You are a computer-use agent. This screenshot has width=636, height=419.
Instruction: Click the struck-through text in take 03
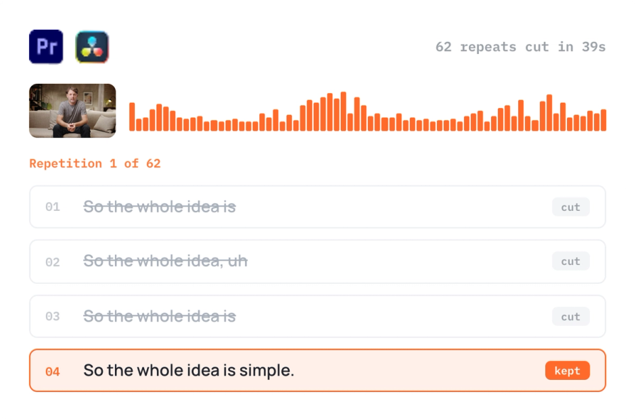point(160,316)
